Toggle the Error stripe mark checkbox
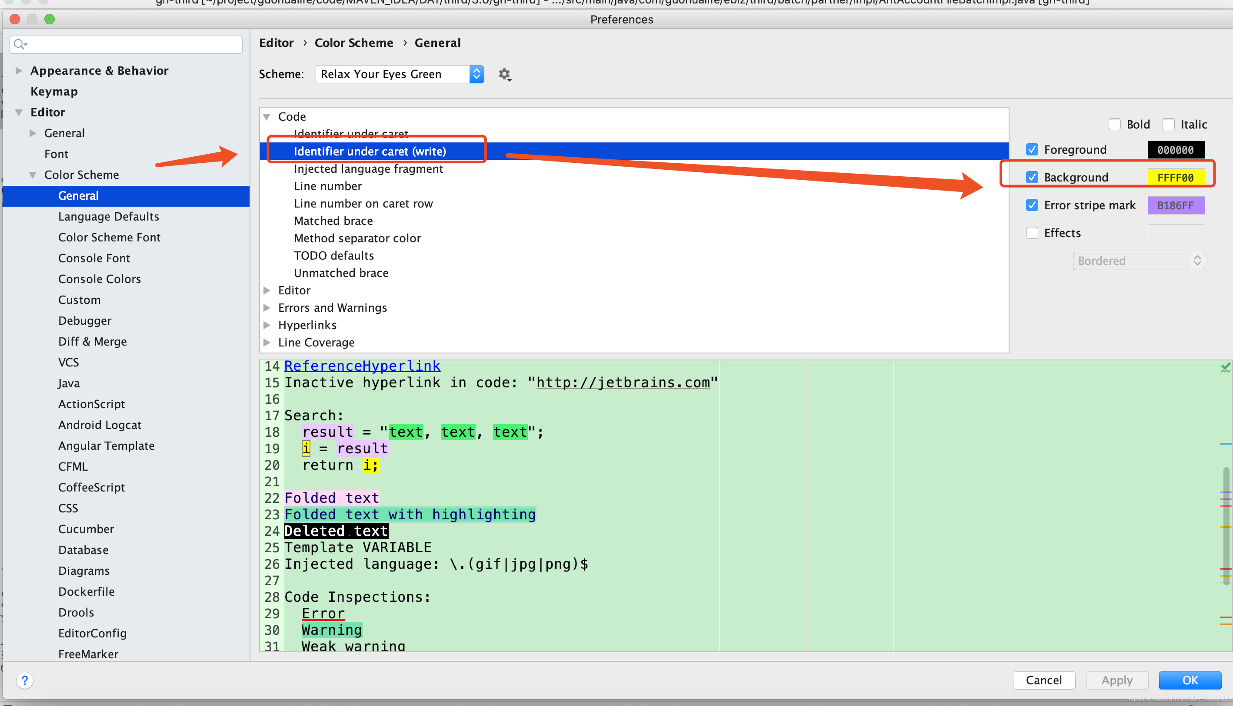 (1032, 205)
